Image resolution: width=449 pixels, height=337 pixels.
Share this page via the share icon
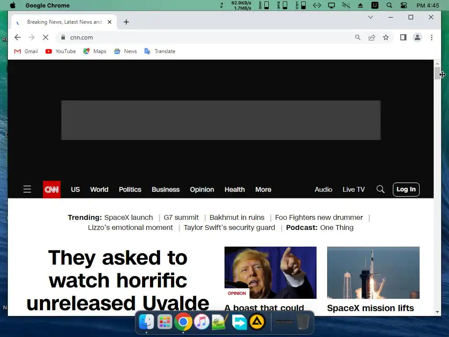click(372, 37)
